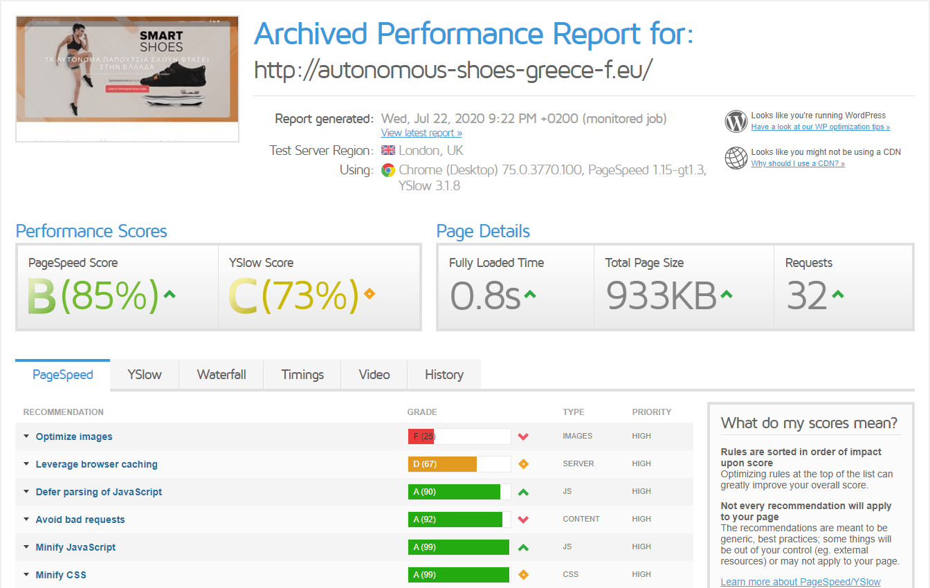The image size is (930, 588).
Task: Expand Defer parsing of JavaScript triangle
Action: [26, 492]
